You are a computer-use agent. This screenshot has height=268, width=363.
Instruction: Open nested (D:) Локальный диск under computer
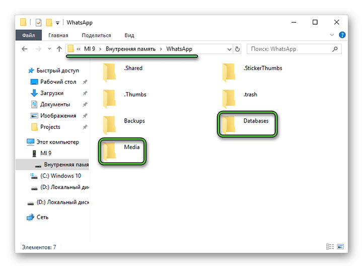point(60,187)
